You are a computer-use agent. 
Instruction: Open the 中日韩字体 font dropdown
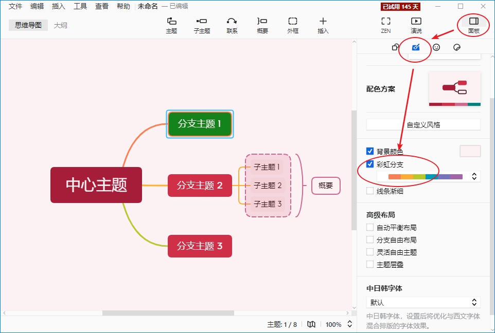[x=423, y=302]
